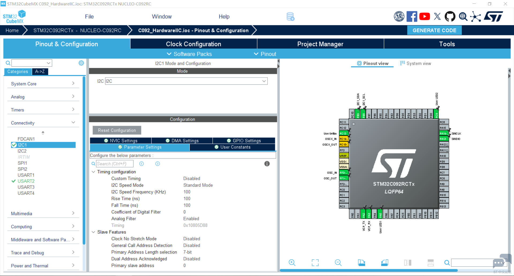This screenshot has height=276, width=514.
Task: Go to previous parameter search result
Action: [142, 164]
